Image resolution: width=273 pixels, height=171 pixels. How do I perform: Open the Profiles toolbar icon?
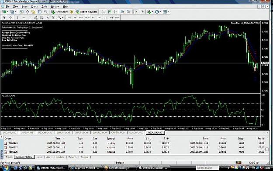pos(12,12)
